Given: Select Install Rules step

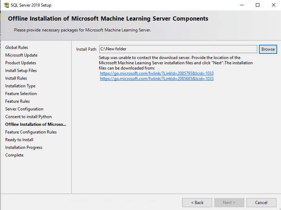Looking at the screenshot, I should point(16,78).
